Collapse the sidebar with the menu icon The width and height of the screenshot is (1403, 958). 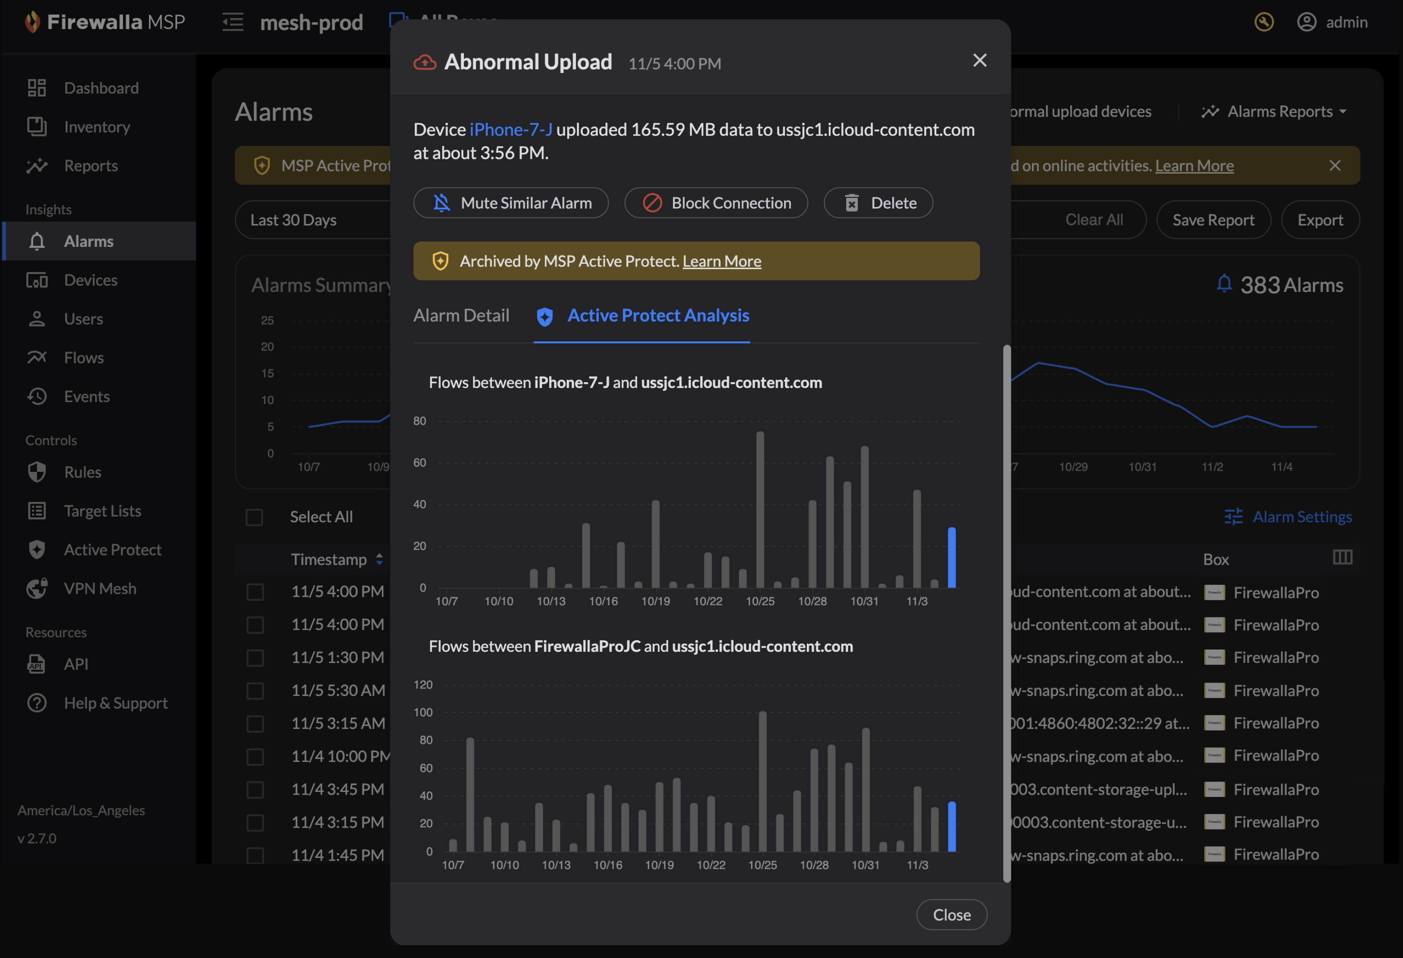click(x=233, y=22)
